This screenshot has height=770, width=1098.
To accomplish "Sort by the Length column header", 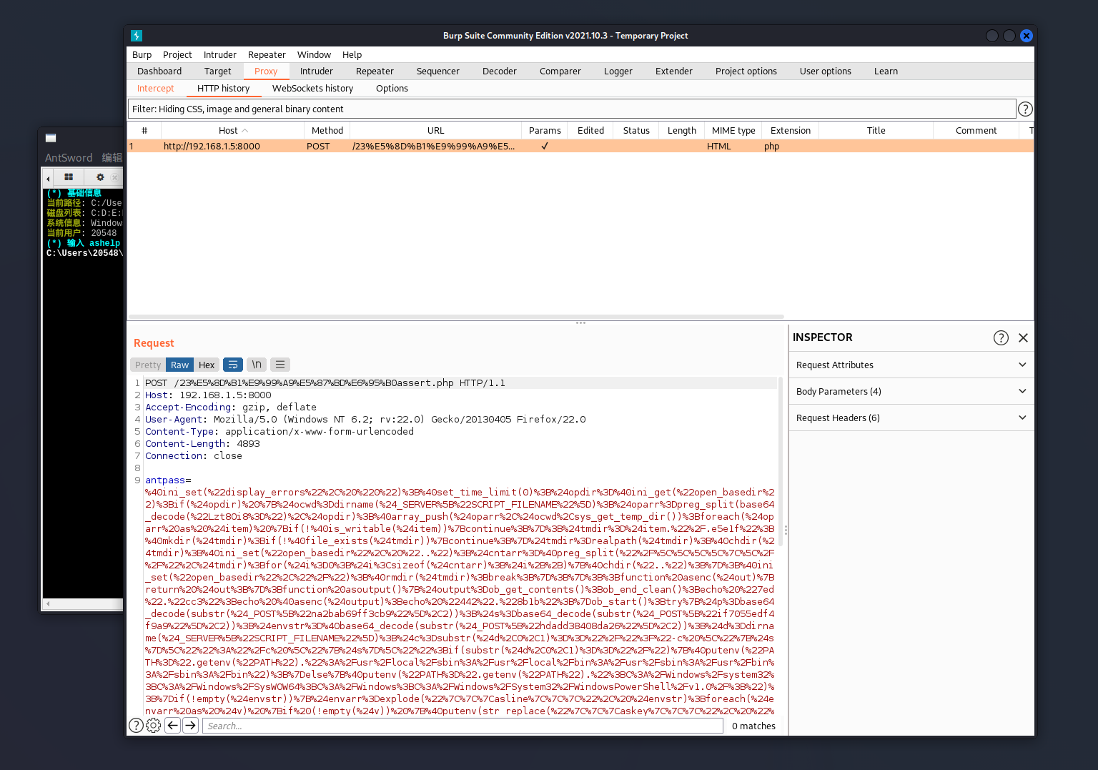I will pos(682,130).
